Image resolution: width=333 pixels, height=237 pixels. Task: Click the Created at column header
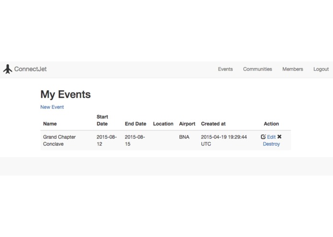213,124
